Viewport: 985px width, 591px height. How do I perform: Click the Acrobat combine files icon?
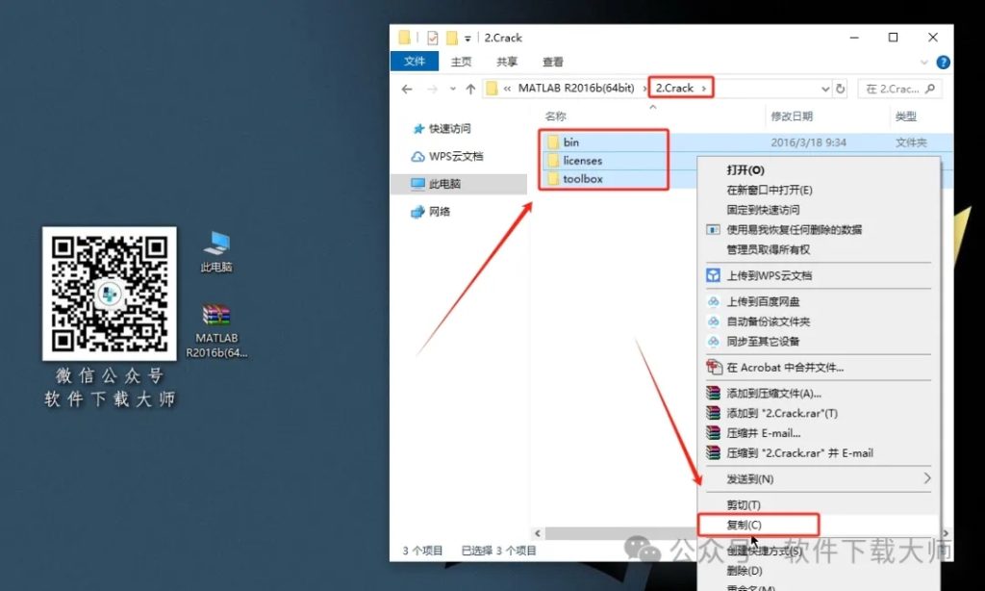click(714, 368)
